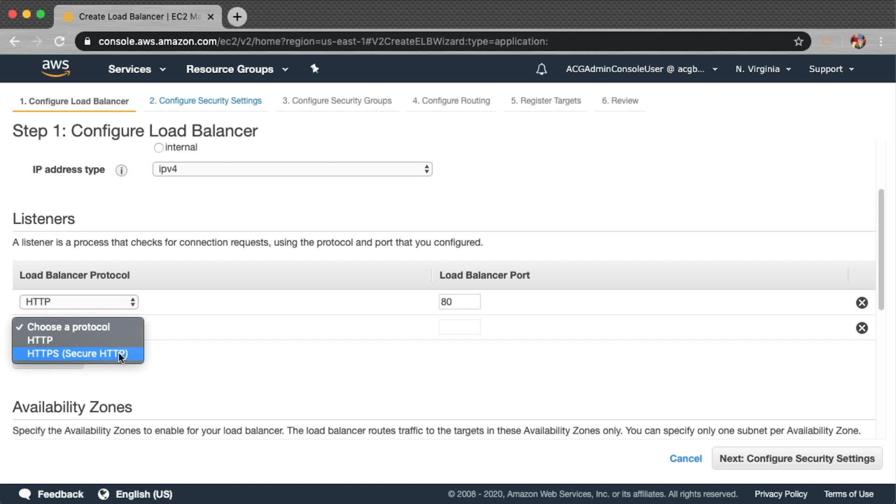Click the Cancel link
This screenshot has height=504, width=896.
point(685,458)
